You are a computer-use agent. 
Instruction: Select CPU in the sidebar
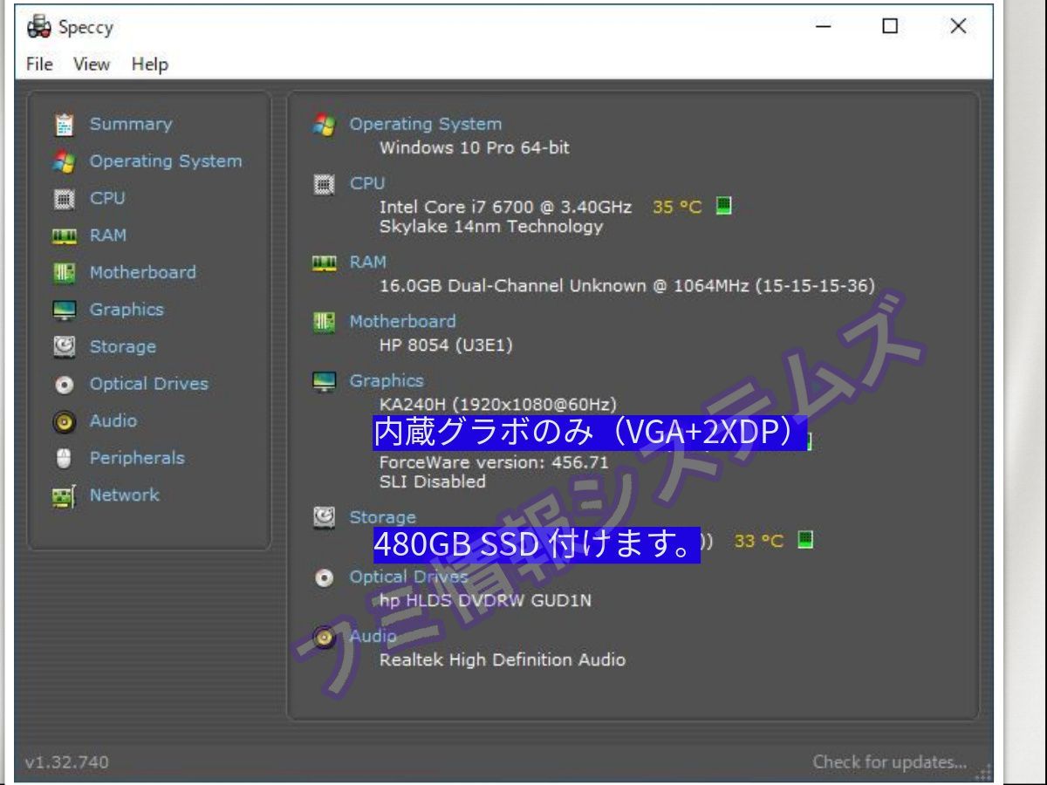click(107, 198)
